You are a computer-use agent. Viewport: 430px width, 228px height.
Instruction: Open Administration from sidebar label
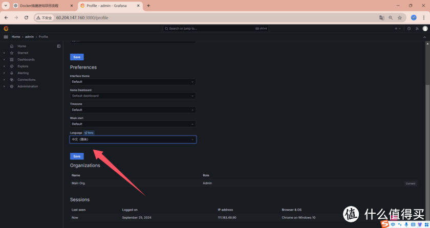coord(28,86)
